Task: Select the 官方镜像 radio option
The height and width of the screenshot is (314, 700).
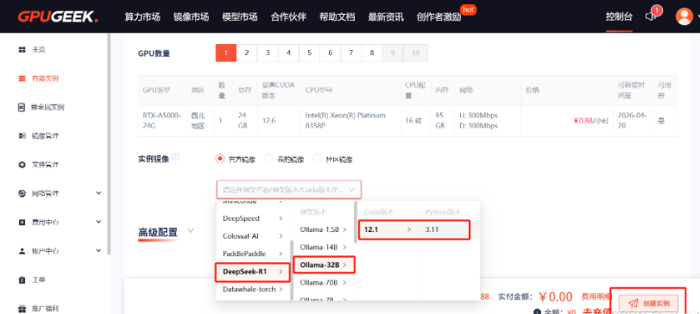Action: (x=219, y=159)
